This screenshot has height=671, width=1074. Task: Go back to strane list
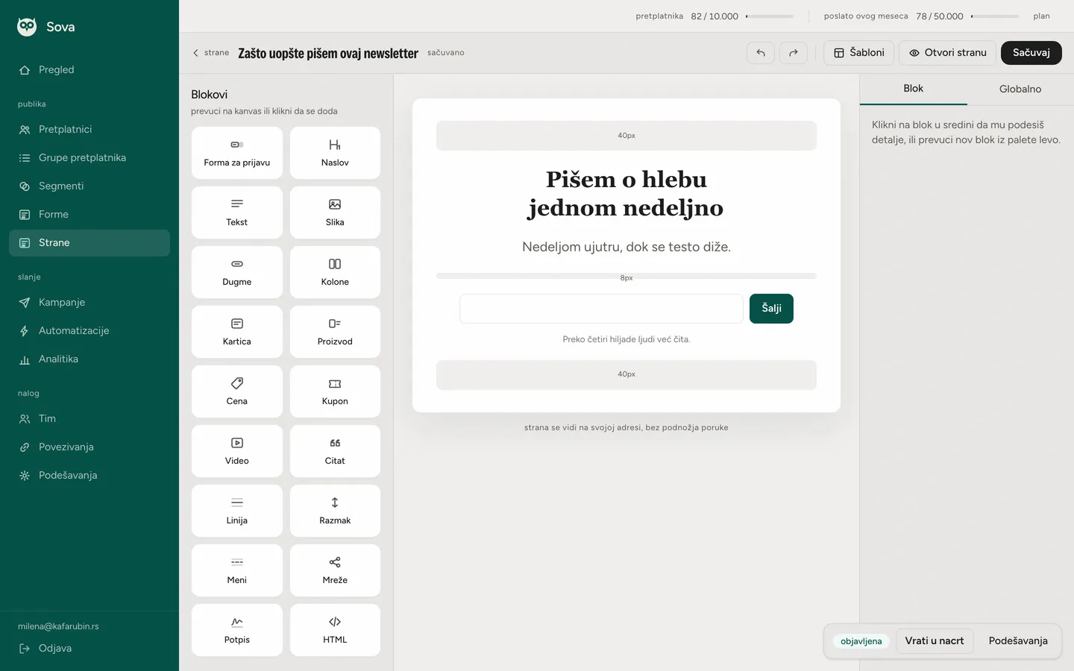click(x=211, y=53)
